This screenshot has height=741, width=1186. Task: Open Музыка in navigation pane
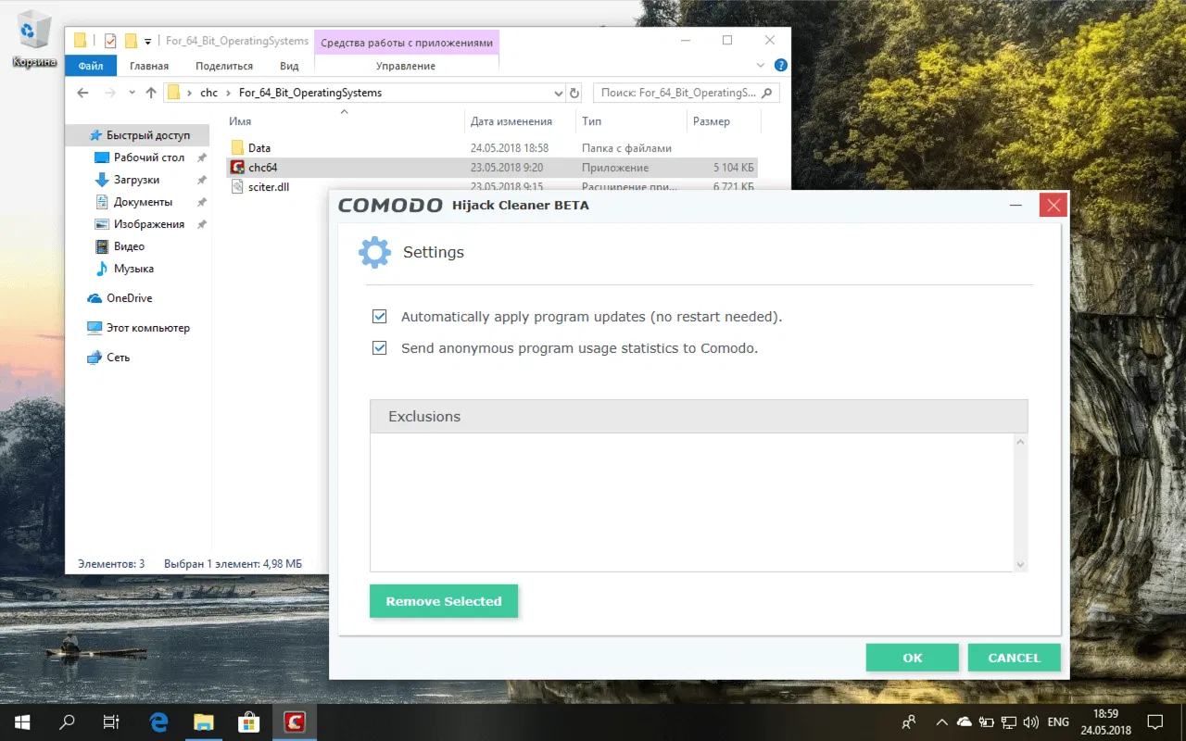point(133,269)
